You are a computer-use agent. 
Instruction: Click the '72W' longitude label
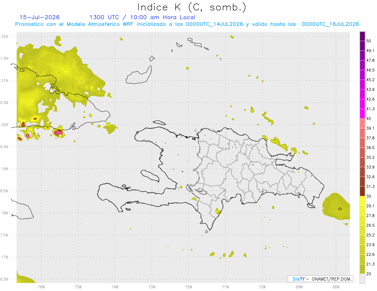(188, 287)
